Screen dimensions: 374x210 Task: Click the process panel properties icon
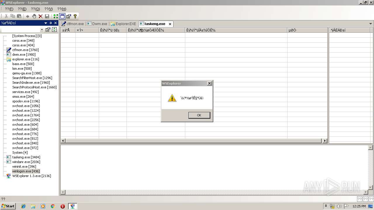pos(48,29)
